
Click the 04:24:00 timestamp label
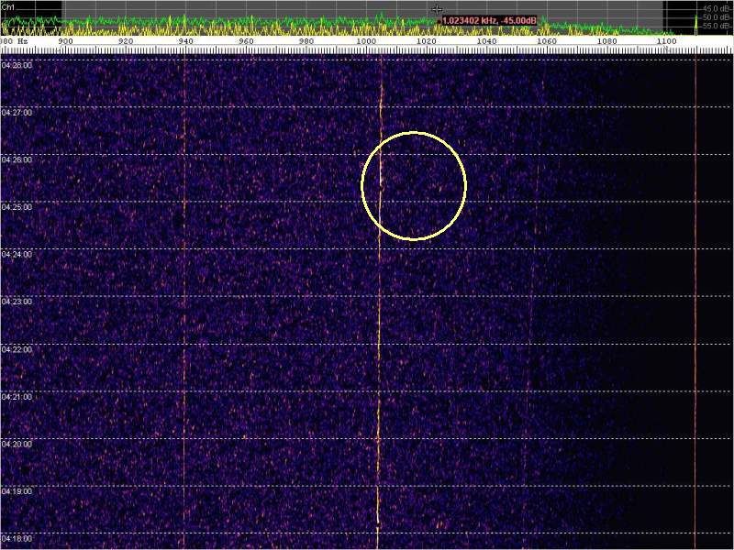coord(17,254)
